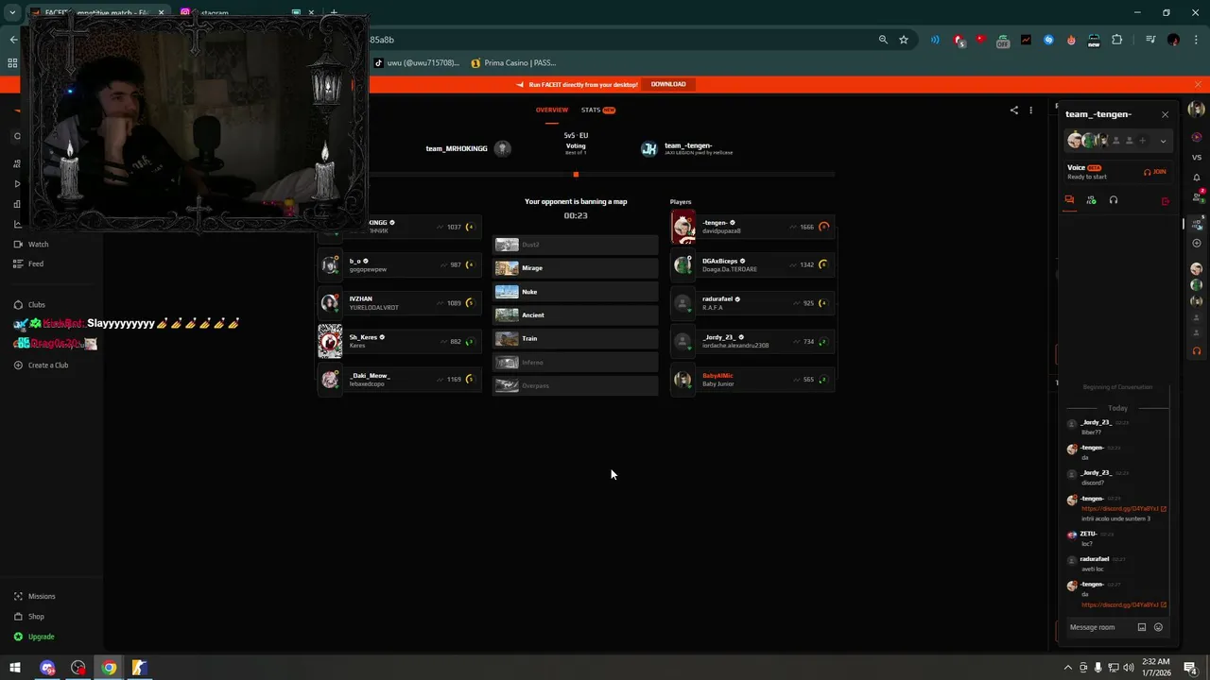Click the team_MRHOKINGG team avatar
This screenshot has height=680, width=1210.
503,148
